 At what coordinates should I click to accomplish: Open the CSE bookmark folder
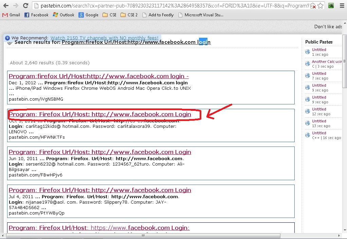point(110,15)
